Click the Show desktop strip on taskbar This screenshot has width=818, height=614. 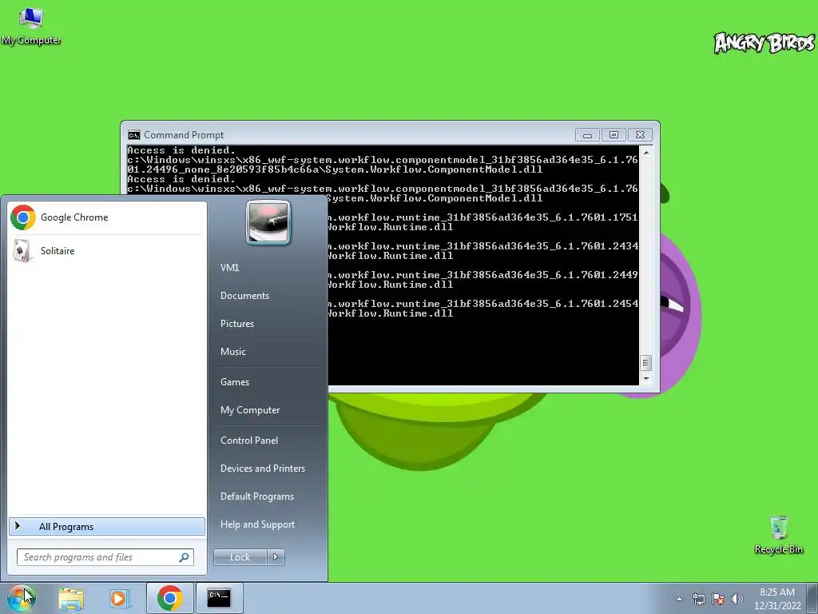[812, 598]
